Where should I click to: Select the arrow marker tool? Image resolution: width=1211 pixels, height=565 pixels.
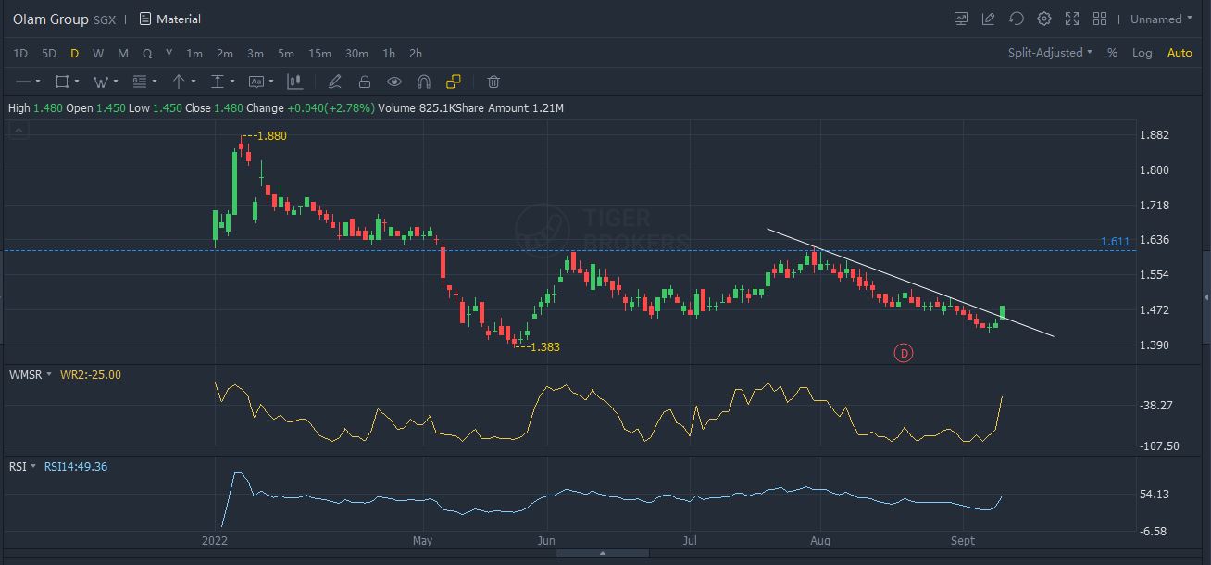[x=179, y=82]
